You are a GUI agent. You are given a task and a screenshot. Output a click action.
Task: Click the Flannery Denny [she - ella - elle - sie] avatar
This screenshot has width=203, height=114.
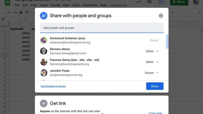pyautogui.click(x=44, y=62)
